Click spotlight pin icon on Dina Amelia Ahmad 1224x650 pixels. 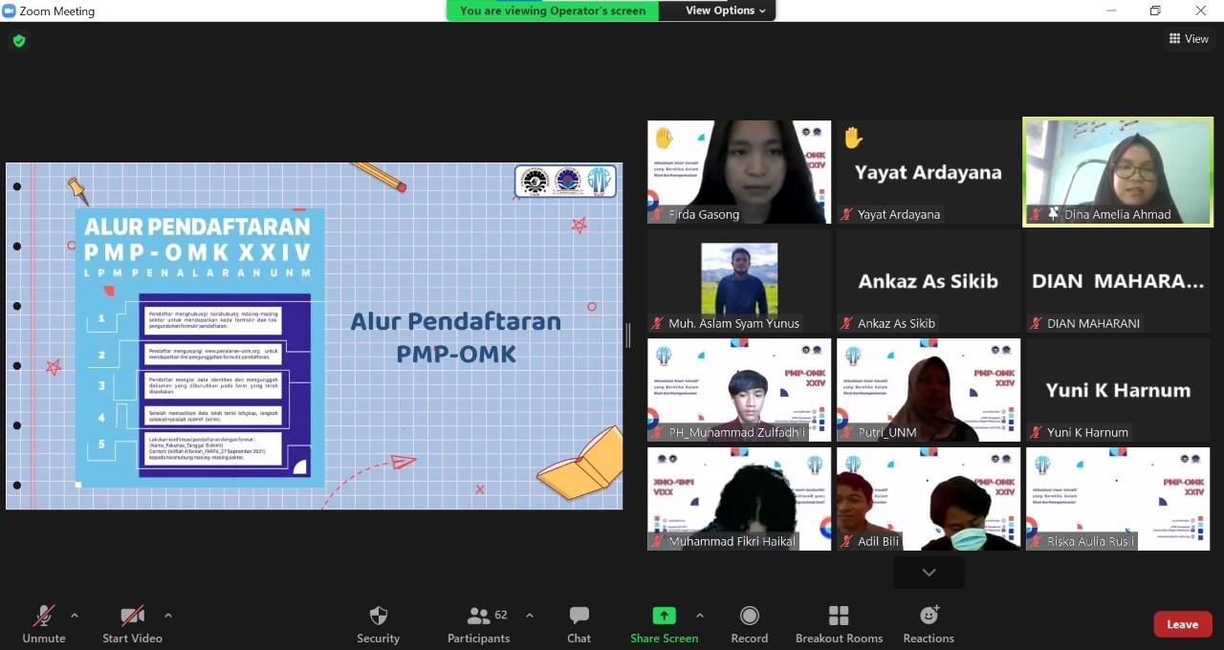pyautogui.click(x=1053, y=214)
